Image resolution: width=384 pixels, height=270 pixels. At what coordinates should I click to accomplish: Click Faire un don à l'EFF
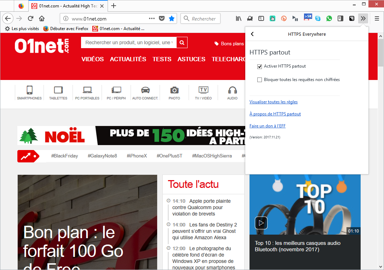pyautogui.click(x=268, y=126)
